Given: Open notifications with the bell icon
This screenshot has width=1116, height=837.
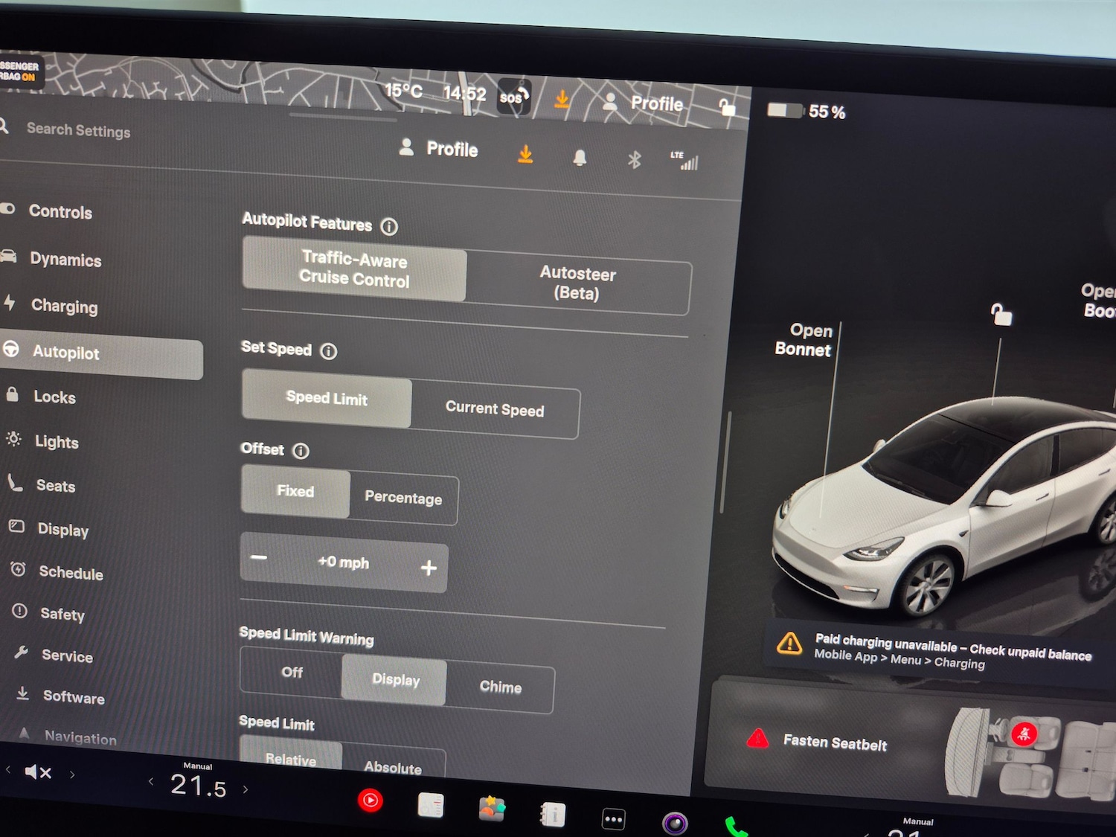Looking at the screenshot, I should point(580,156).
